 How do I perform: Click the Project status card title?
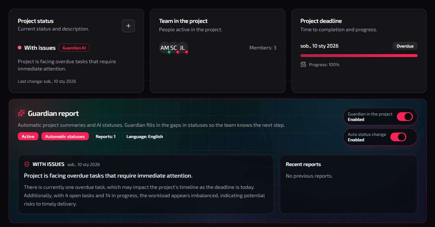click(x=36, y=21)
